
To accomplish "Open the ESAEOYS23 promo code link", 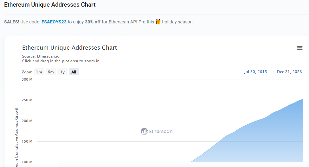I will pos(54,22).
